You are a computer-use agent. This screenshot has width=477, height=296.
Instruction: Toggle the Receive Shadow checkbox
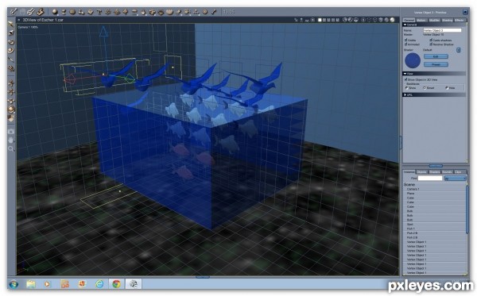431,44
